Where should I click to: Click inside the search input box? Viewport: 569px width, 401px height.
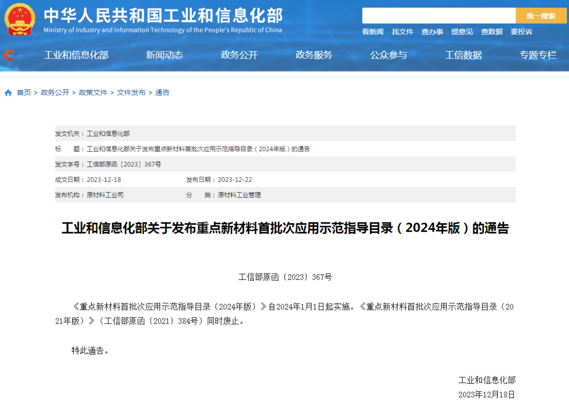(x=440, y=15)
